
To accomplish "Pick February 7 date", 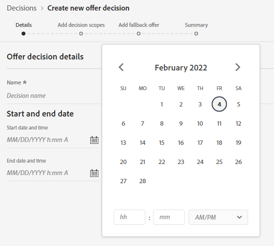I will (143, 123).
